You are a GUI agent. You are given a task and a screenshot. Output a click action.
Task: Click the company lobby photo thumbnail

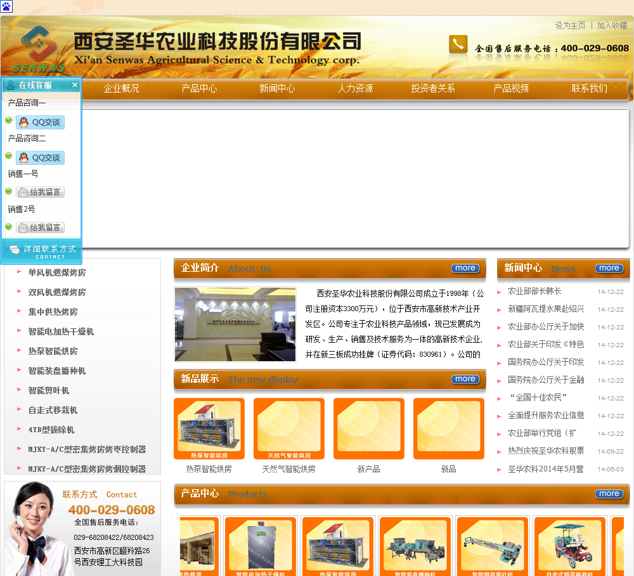tap(235, 324)
